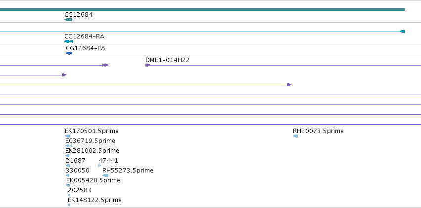Select the EK281002.5prime EST glyph
The width and height of the screenshot is (421, 208).
point(67,156)
